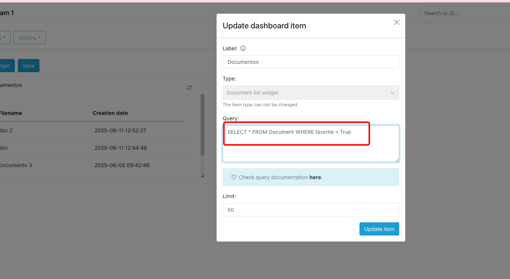The image size is (510, 279).
Task: Open the Document list widget type selector
Action: click(x=303, y=93)
